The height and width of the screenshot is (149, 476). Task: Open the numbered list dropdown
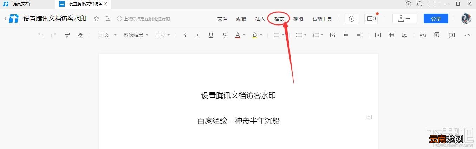[x=318, y=35]
